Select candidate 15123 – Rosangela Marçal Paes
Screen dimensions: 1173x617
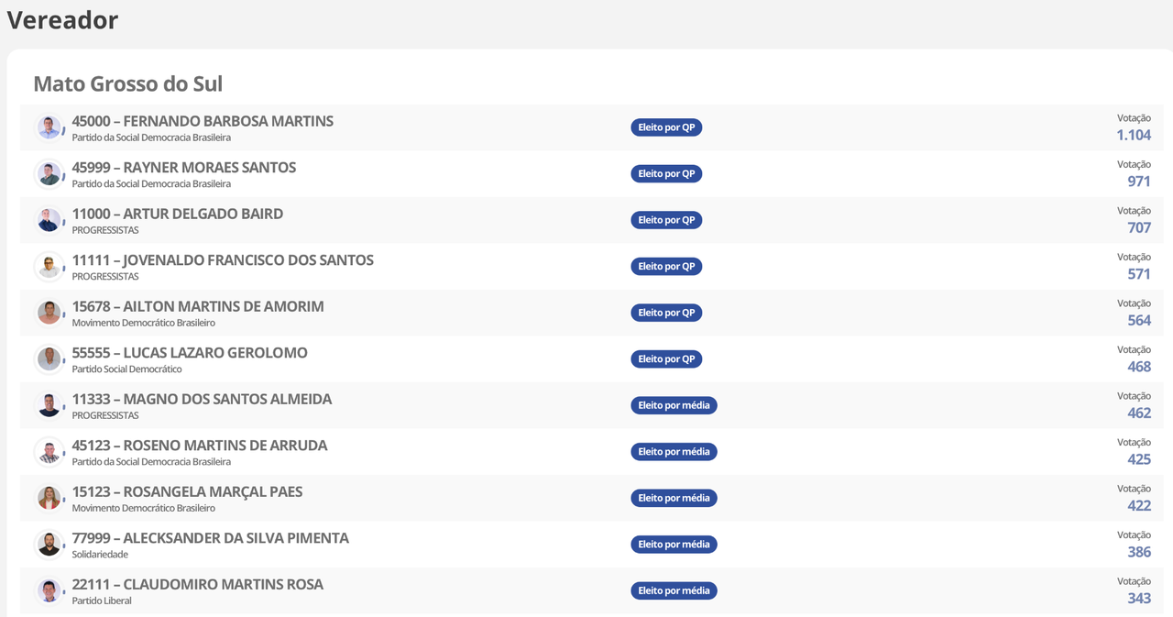tap(187, 491)
